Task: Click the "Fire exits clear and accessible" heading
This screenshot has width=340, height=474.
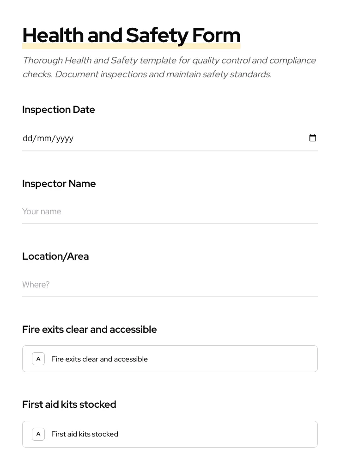Action: pyautogui.click(x=89, y=329)
